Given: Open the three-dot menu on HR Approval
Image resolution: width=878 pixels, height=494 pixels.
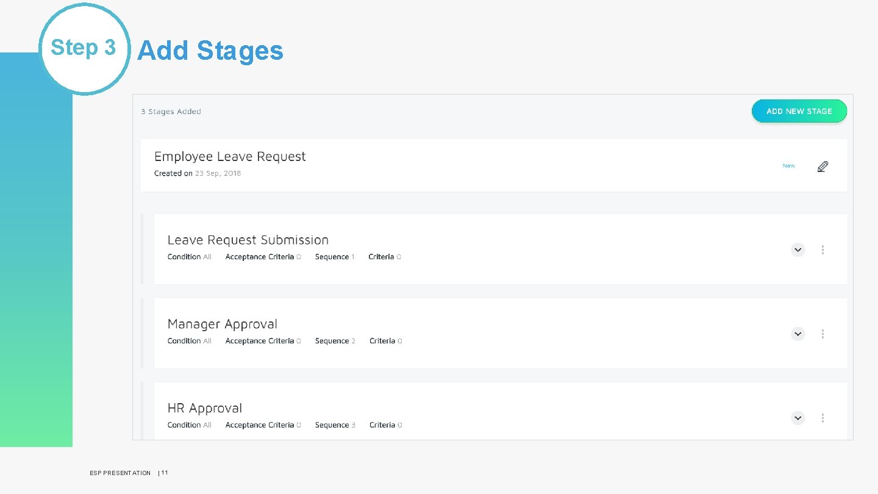Looking at the screenshot, I should click(823, 418).
